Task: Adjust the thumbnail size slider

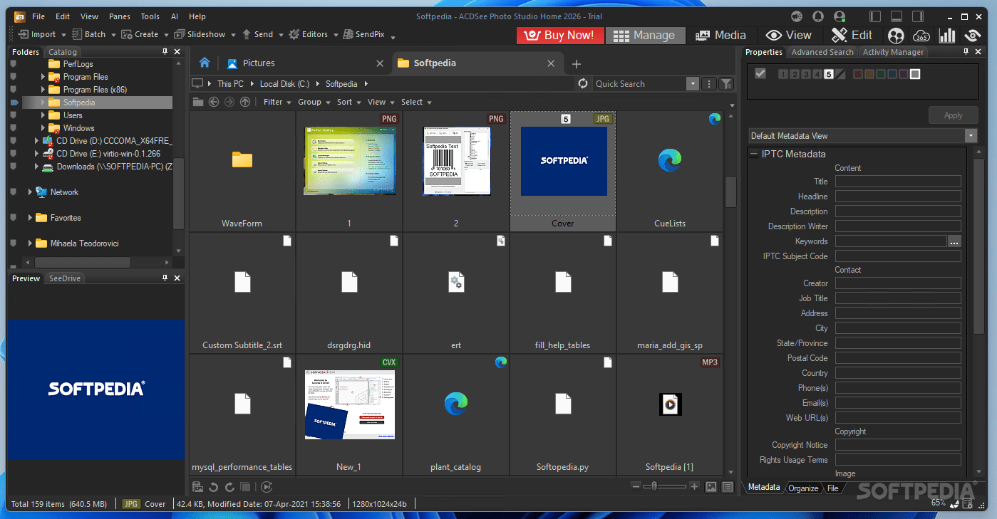Action: [655, 487]
